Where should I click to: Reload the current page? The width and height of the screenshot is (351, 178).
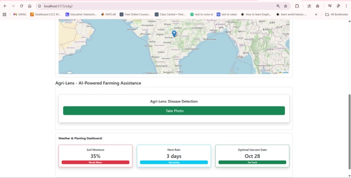21,6
